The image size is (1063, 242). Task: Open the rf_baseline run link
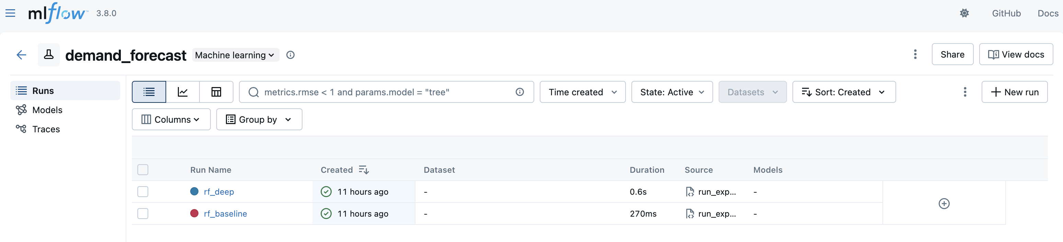click(x=225, y=214)
